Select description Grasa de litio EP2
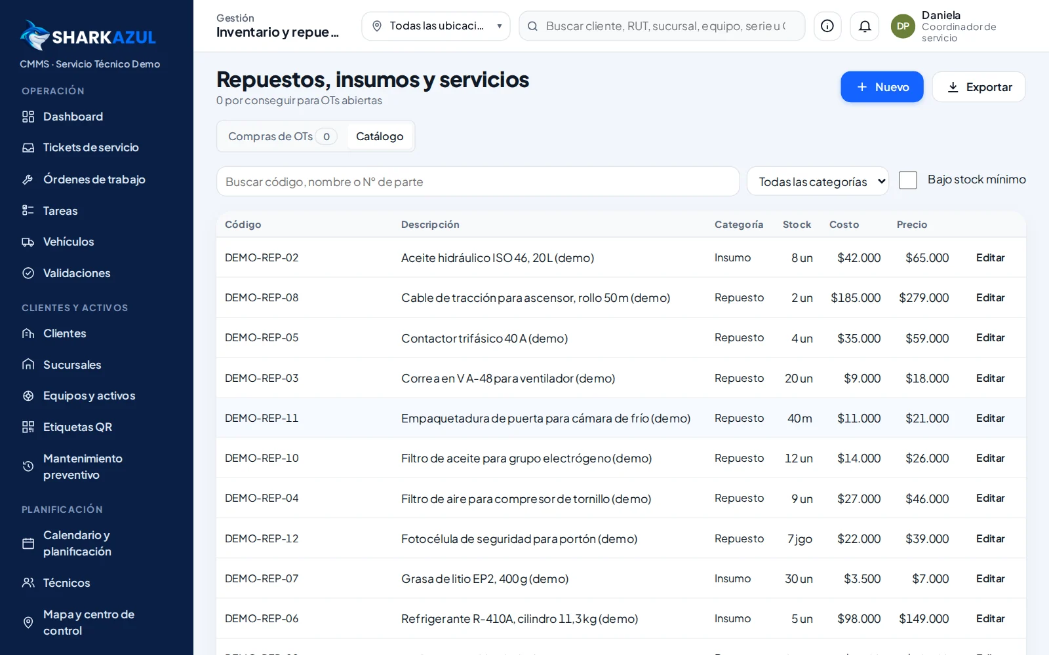1049x655 pixels. click(x=485, y=578)
